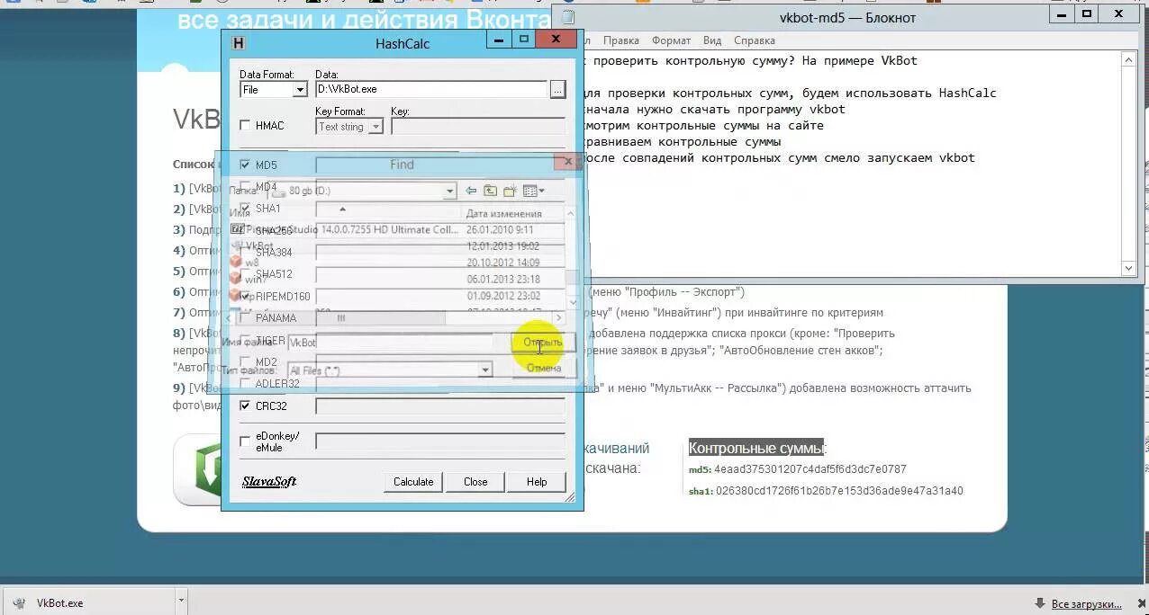The image size is (1149, 615).
Task: Click the 'Дата изменения' column header
Action: tap(504, 213)
